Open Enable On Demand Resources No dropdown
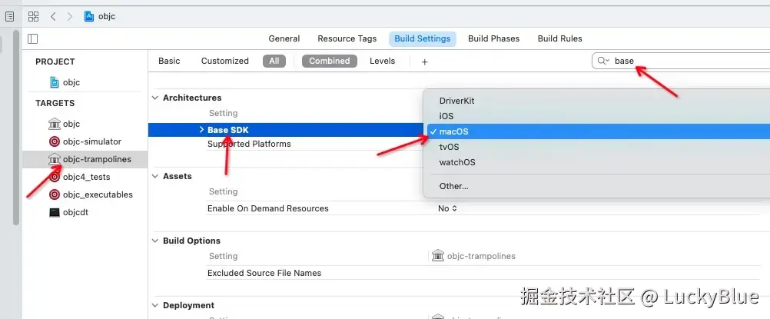Image resolution: width=770 pixels, height=319 pixels. tap(447, 208)
